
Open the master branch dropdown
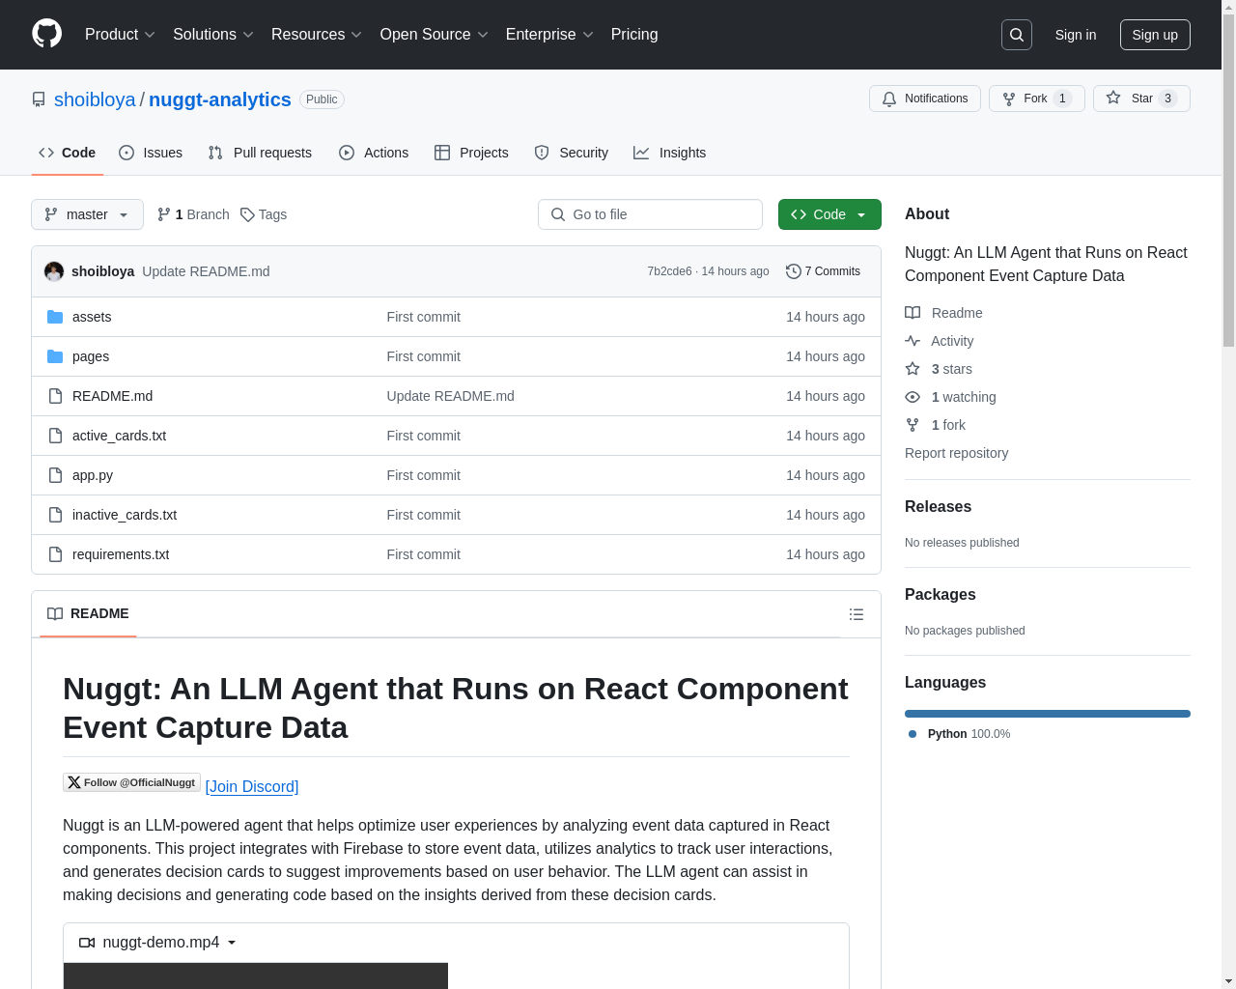87,214
